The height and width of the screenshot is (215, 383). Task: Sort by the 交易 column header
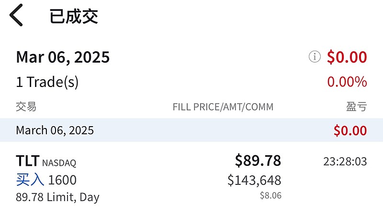(x=26, y=107)
